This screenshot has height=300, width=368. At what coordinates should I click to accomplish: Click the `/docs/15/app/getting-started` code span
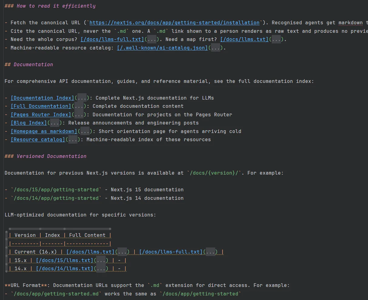click(56, 189)
